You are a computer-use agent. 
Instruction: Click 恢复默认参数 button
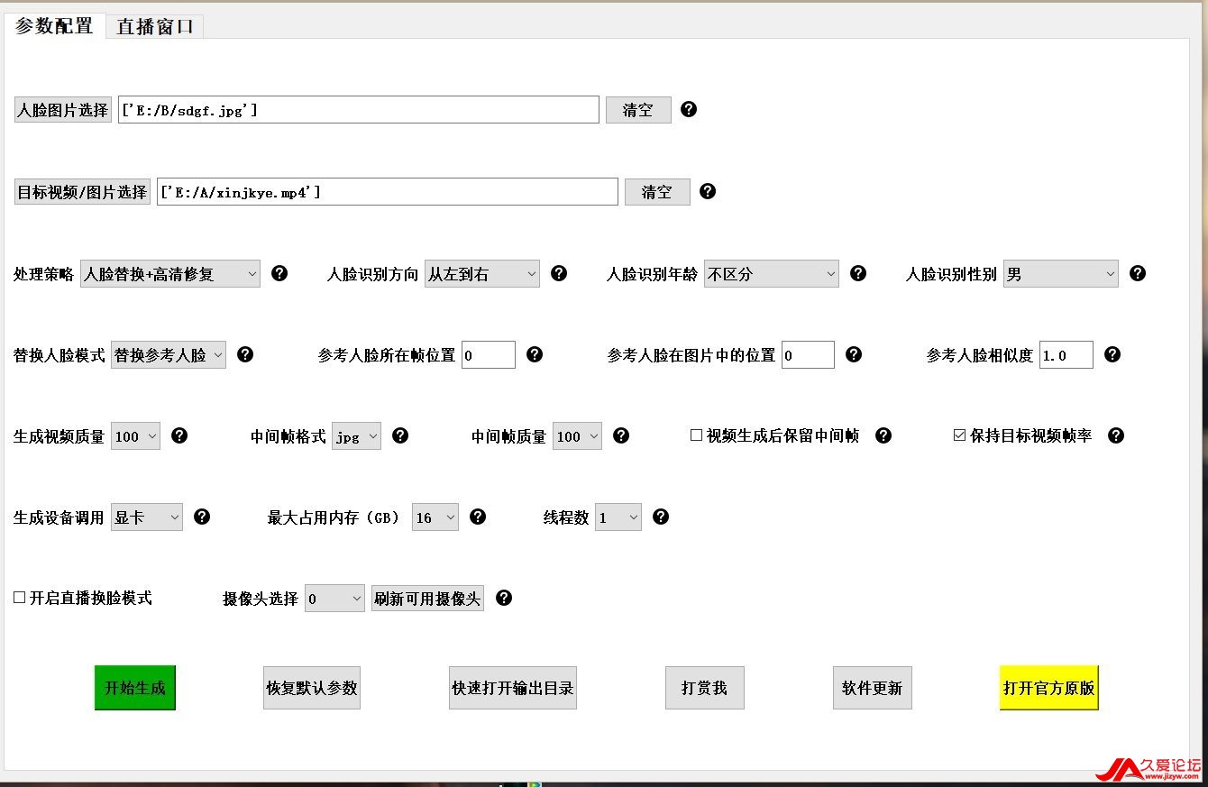312,688
